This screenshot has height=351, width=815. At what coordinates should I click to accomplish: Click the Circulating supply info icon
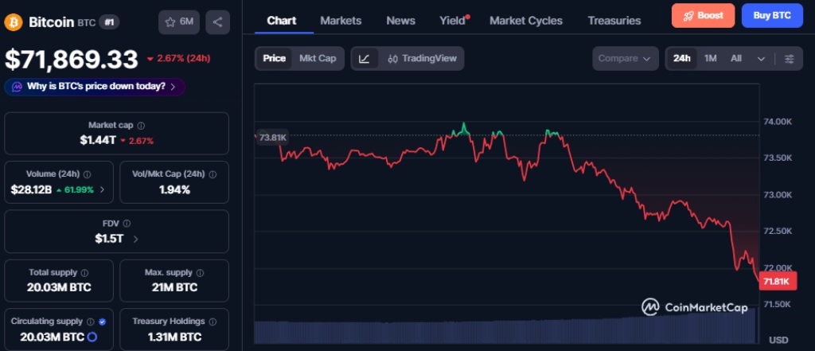click(x=91, y=322)
